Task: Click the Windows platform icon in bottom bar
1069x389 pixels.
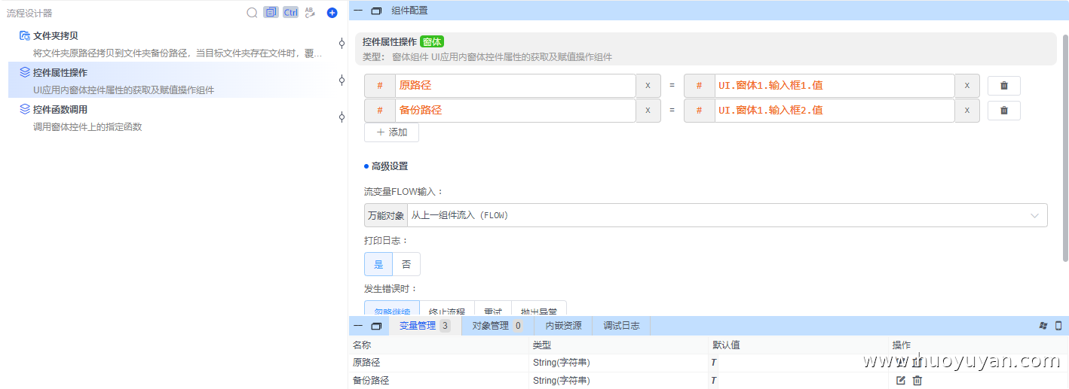Action: click(x=1043, y=326)
